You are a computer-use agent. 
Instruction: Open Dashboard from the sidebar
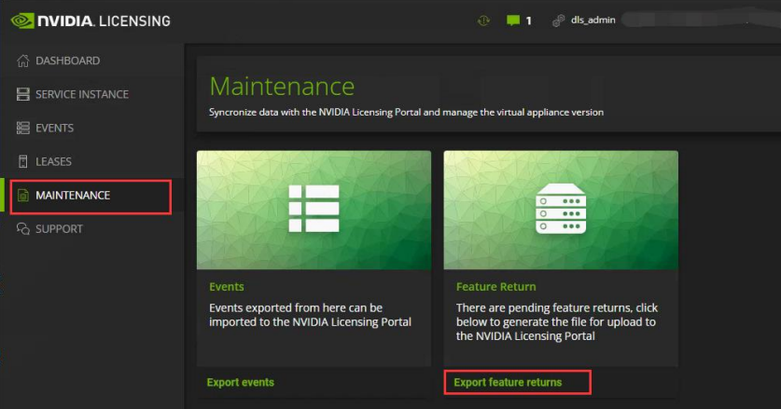pyautogui.click(x=68, y=61)
